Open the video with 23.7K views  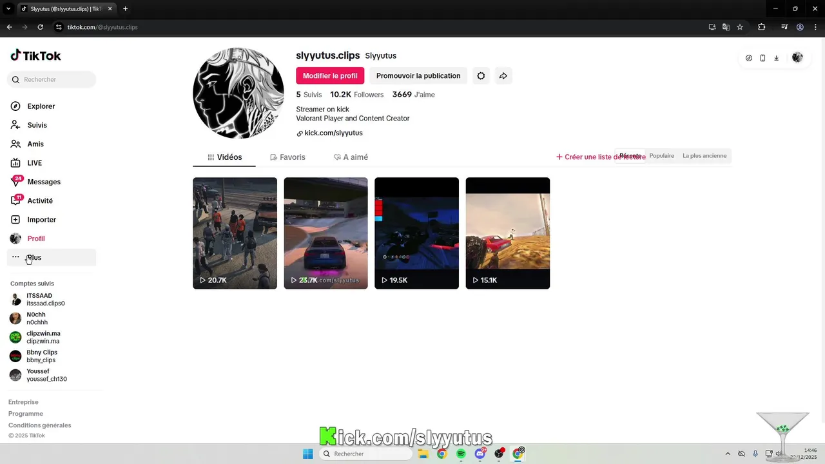coord(325,233)
